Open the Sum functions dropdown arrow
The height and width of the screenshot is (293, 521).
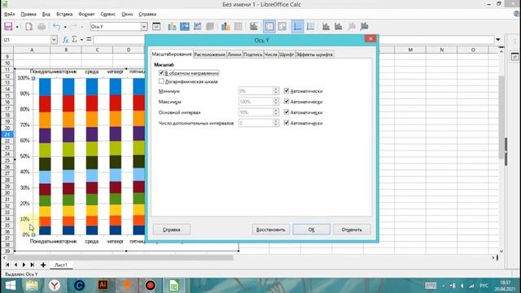coord(81,40)
